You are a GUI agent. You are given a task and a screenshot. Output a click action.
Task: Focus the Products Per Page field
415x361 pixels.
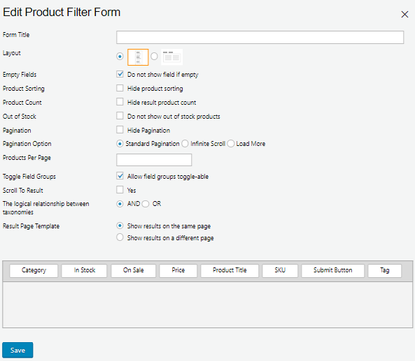click(x=154, y=160)
